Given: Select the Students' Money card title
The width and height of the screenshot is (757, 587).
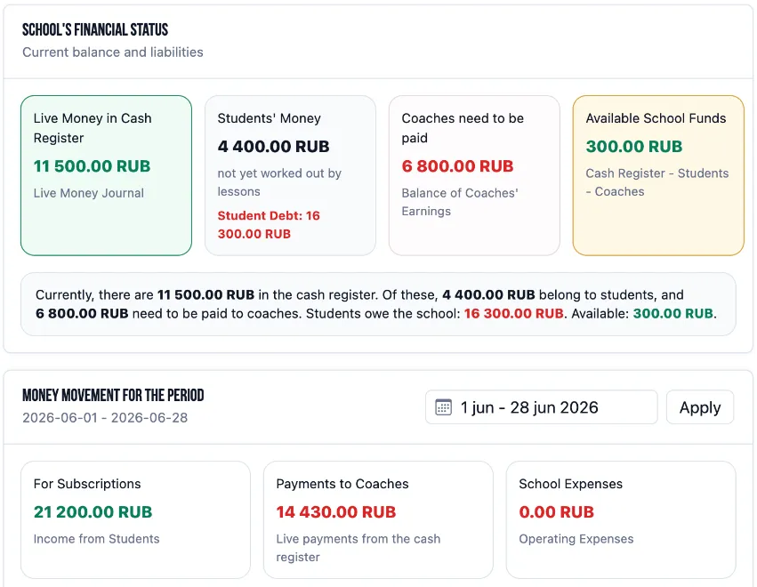Looking at the screenshot, I should pos(269,118).
